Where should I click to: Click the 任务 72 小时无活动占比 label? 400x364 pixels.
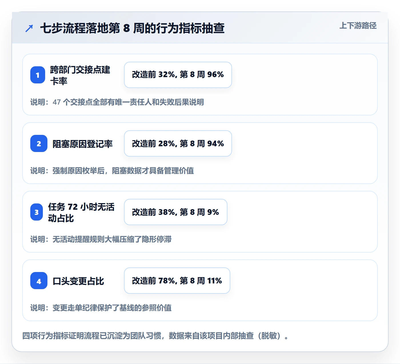pos(81,212)
